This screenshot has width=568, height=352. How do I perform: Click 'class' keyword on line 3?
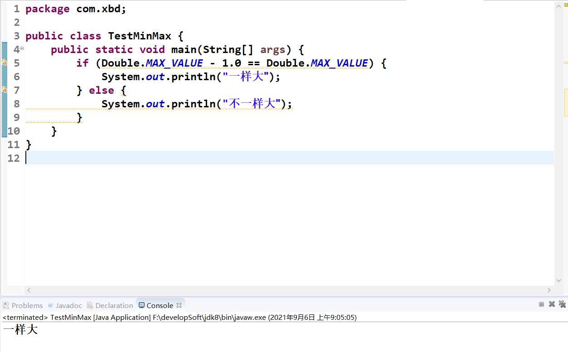86,36
